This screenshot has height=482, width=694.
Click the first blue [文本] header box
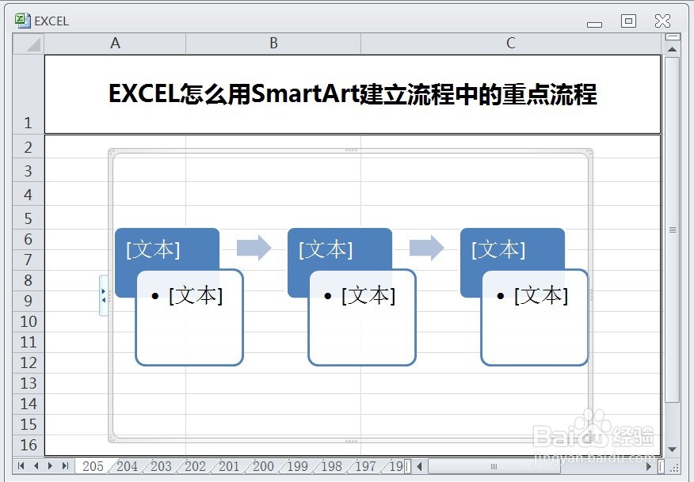coord(167,249)
